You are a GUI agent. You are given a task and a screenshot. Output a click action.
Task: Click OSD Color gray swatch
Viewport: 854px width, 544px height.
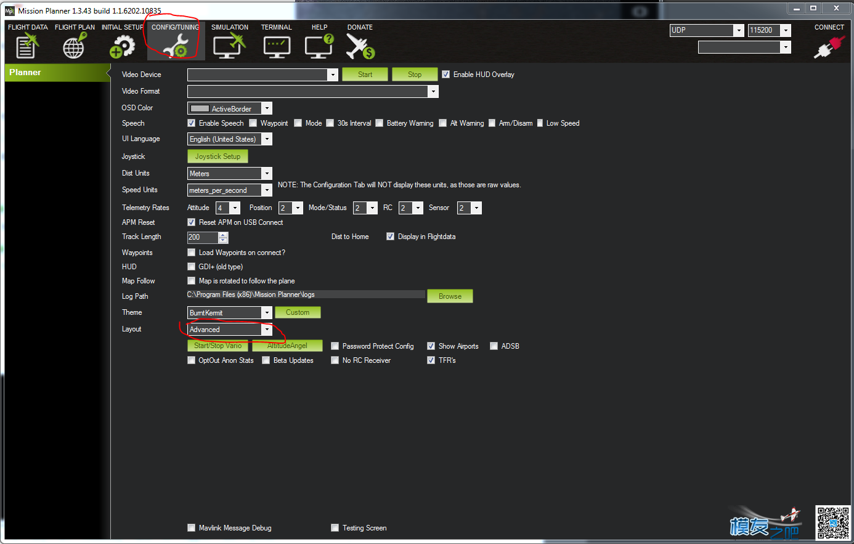click(200, 108)
